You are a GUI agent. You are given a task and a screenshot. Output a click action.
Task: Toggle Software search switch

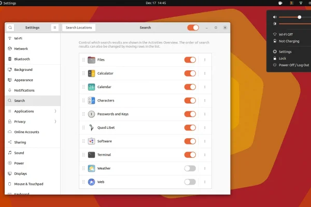[x=190, y=141]
